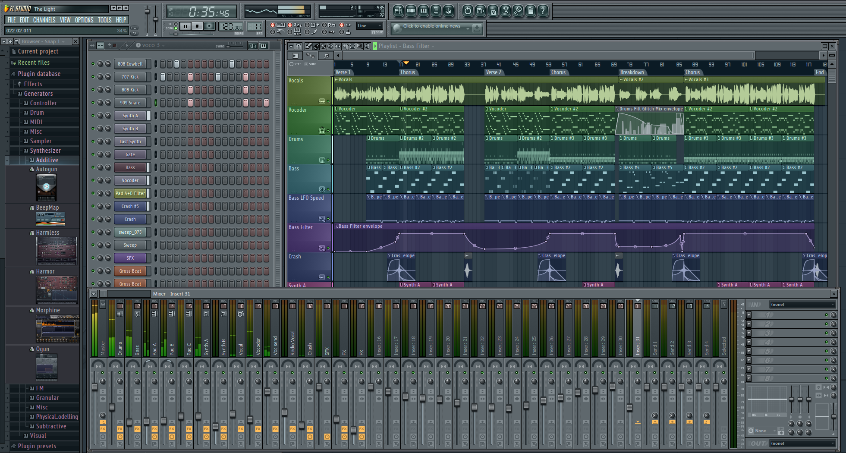Image resolution: width=846 pixels, height=453 pixels.
Task: Open Edison by clicking the microphone icon
Action: click(x=518, y=11)
